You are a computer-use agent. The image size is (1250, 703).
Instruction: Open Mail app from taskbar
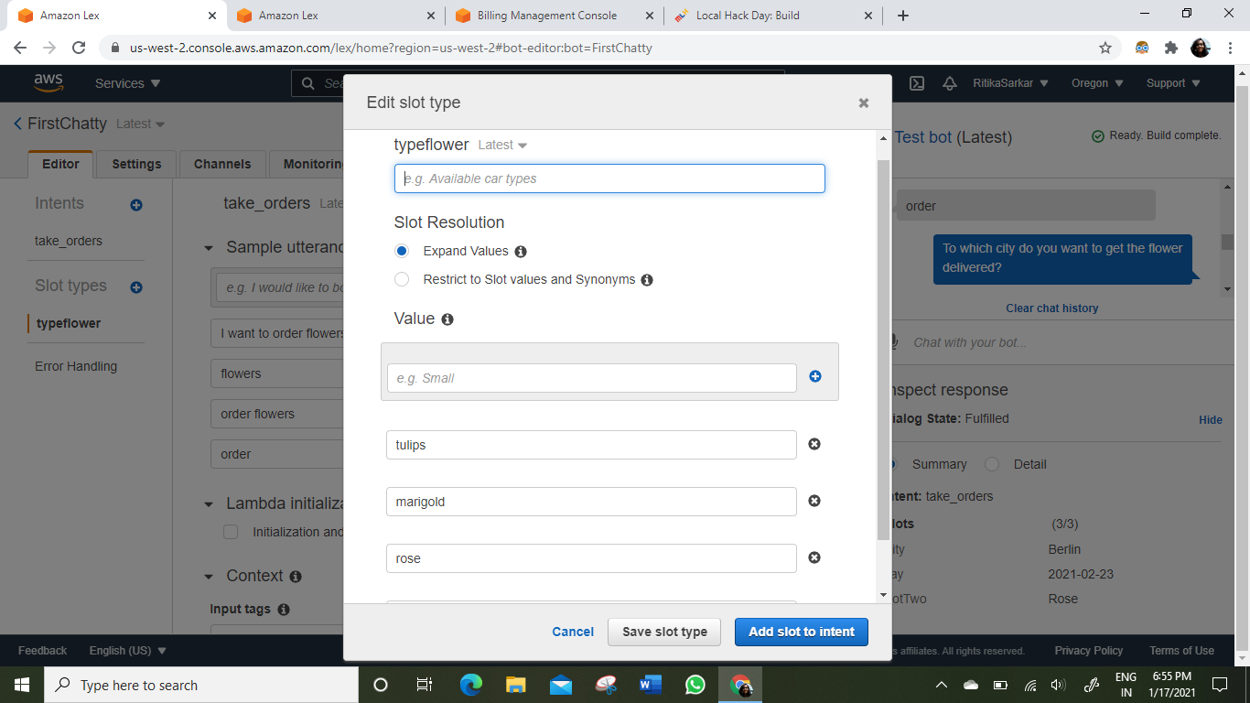pyautogui.click(x=561, y=685)
